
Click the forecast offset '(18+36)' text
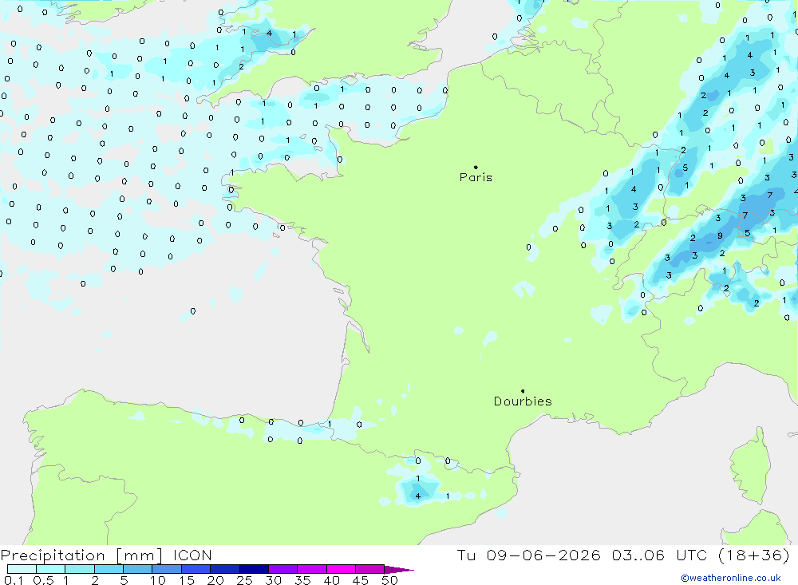click(754, 555)
